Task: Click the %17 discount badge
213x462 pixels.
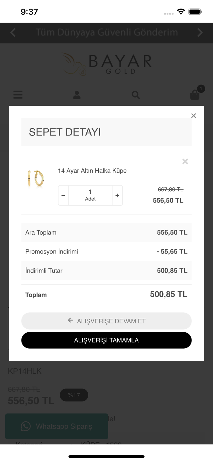Action: (74, 395)
